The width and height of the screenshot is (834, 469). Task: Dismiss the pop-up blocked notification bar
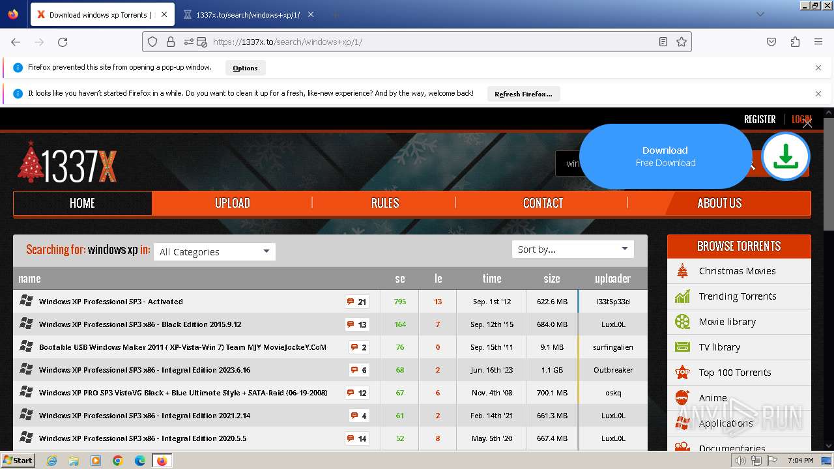point(818,68)
